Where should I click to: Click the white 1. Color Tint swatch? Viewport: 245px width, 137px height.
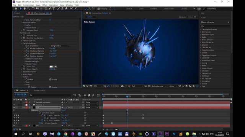[x=51, y=67]
